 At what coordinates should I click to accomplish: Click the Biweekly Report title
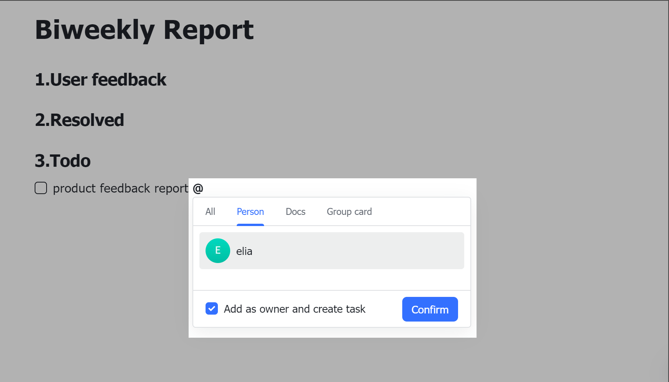[144, 30]
